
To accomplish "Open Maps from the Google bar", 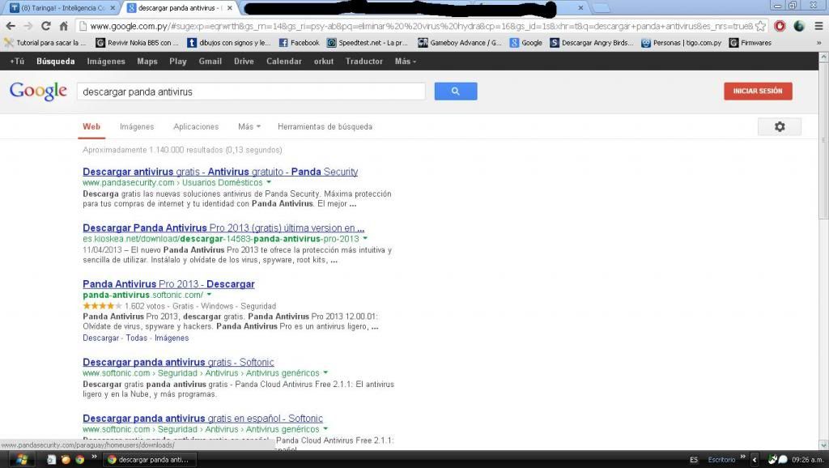I will [x=147, y=62].
